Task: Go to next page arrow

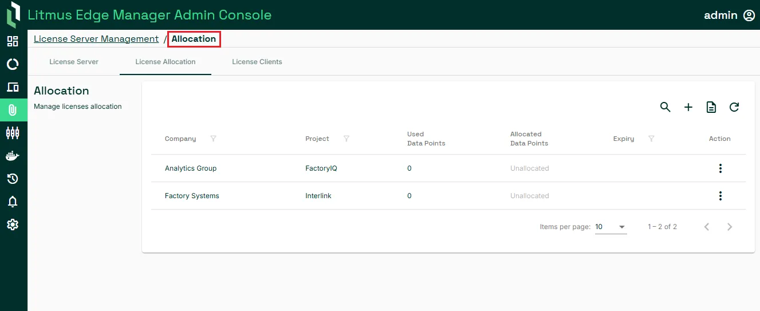Action: pyautogui.click(x=730, y=227)
